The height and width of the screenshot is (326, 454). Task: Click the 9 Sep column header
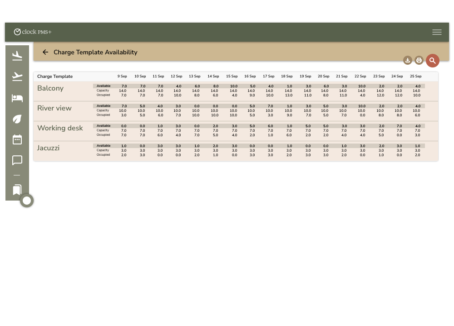(x=122, y=77)
